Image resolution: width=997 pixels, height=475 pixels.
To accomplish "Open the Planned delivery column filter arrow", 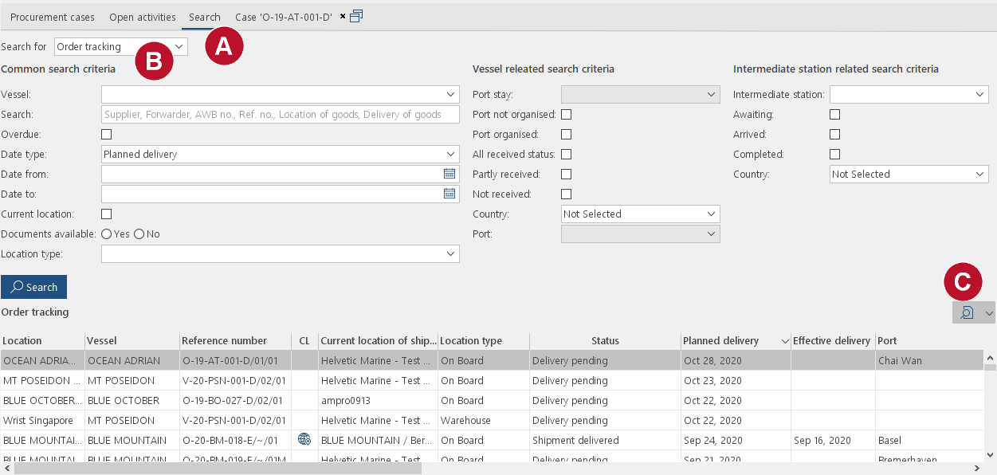I will pos(785,342).
